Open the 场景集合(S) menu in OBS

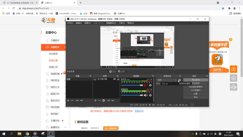[x=111, y=23]
